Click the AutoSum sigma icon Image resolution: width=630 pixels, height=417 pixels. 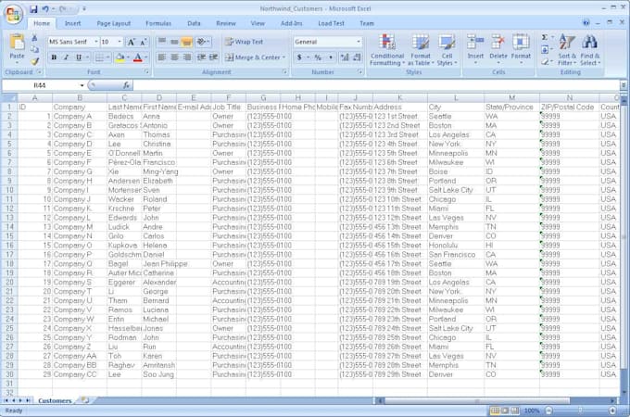coord(545,37)
